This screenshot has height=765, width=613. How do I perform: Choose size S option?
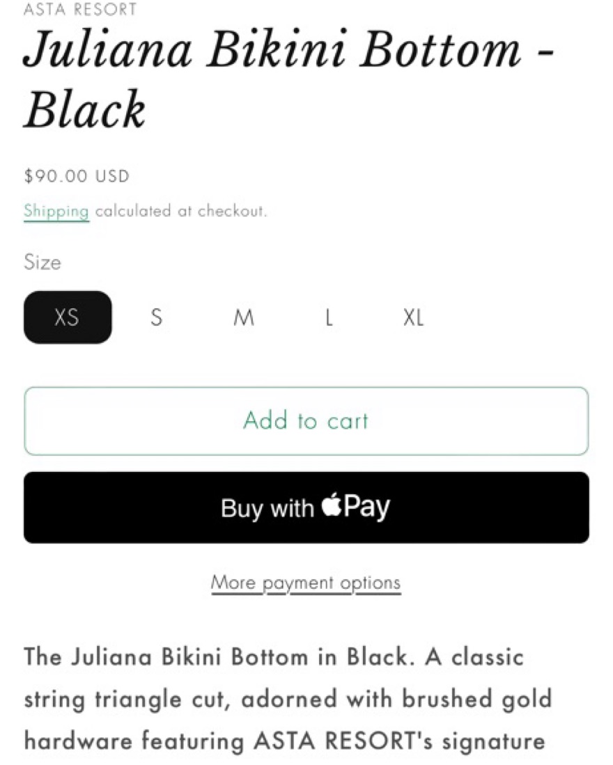click(157, 317)
